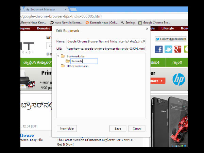
Task: Follow @gizbotcom on Twitter
Action: coord(171,39)
